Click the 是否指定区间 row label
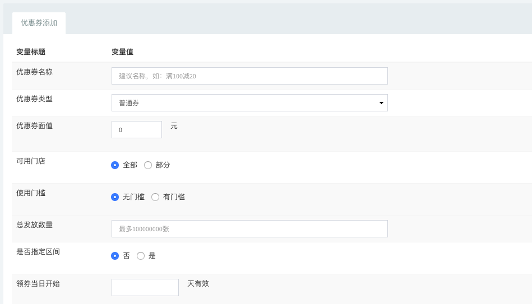Screen dimensions: 532x304 38,252
